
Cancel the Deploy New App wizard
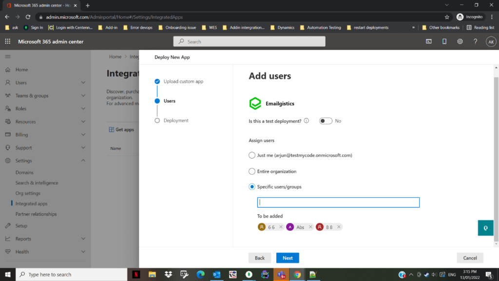point(470,258)
